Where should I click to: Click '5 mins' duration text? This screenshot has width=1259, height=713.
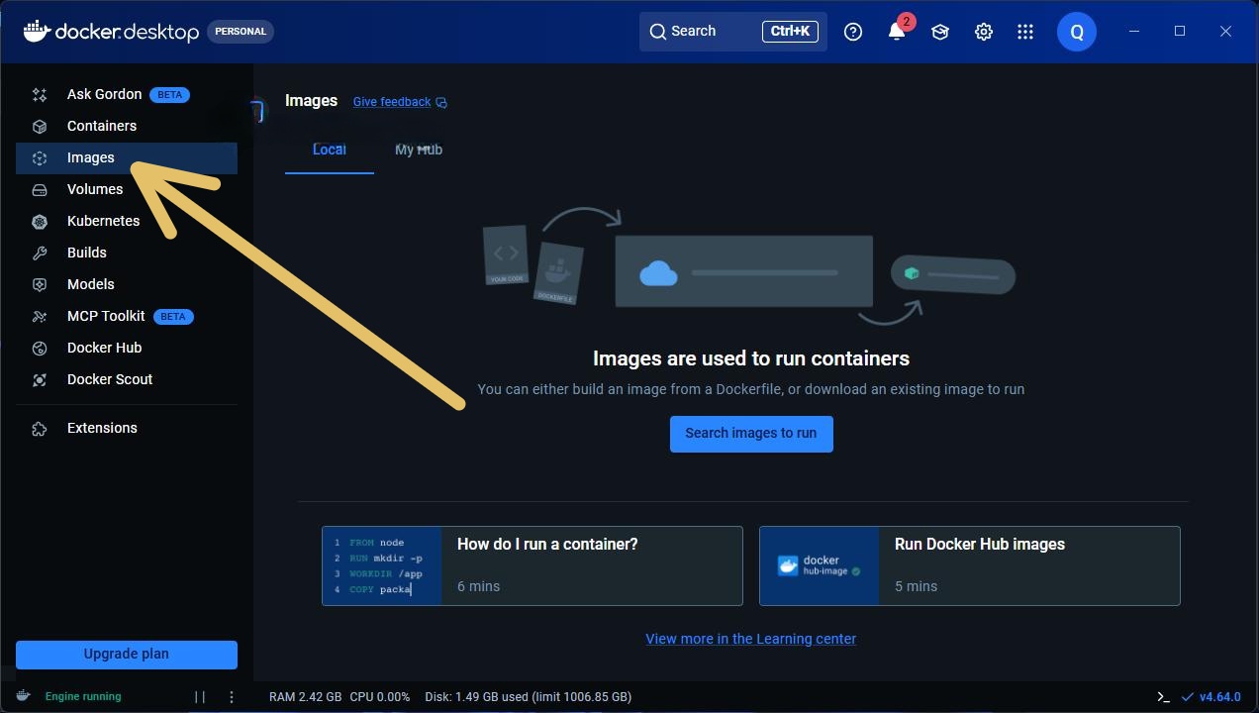click(x=916, y=586)
